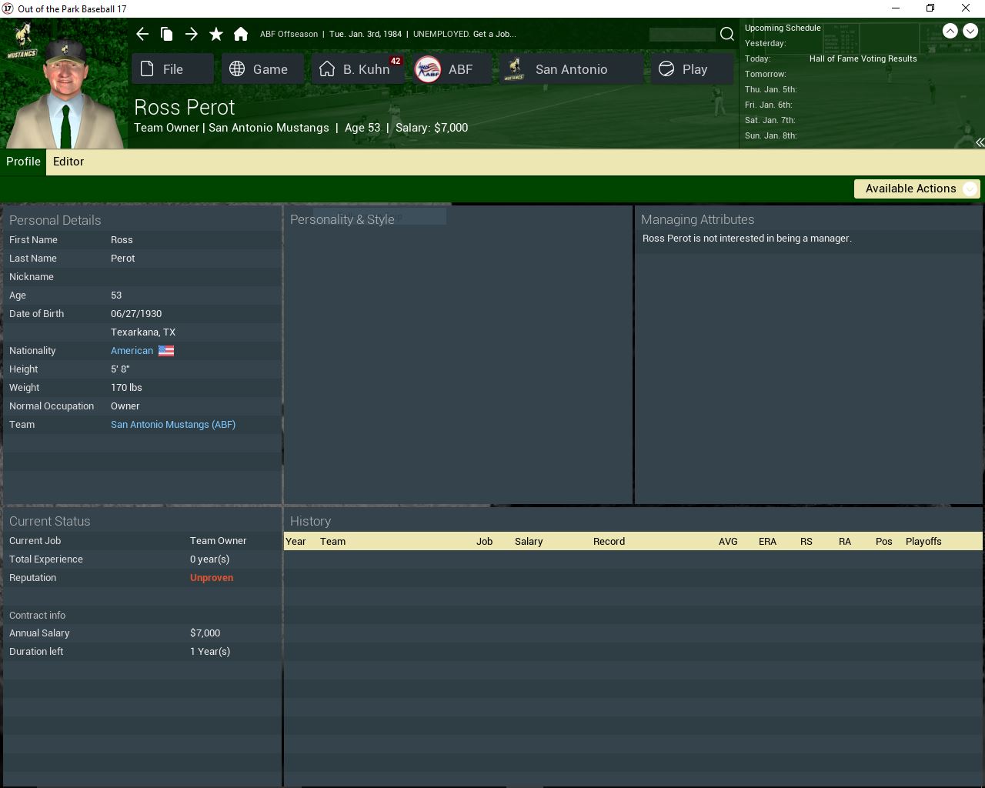Click the $7,000 annual salary value

pyautogui.click(x=205, y=633)
